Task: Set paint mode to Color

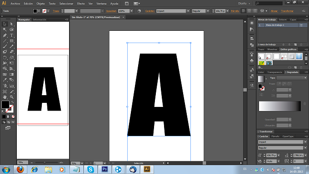Action: (x=4, y=116)
